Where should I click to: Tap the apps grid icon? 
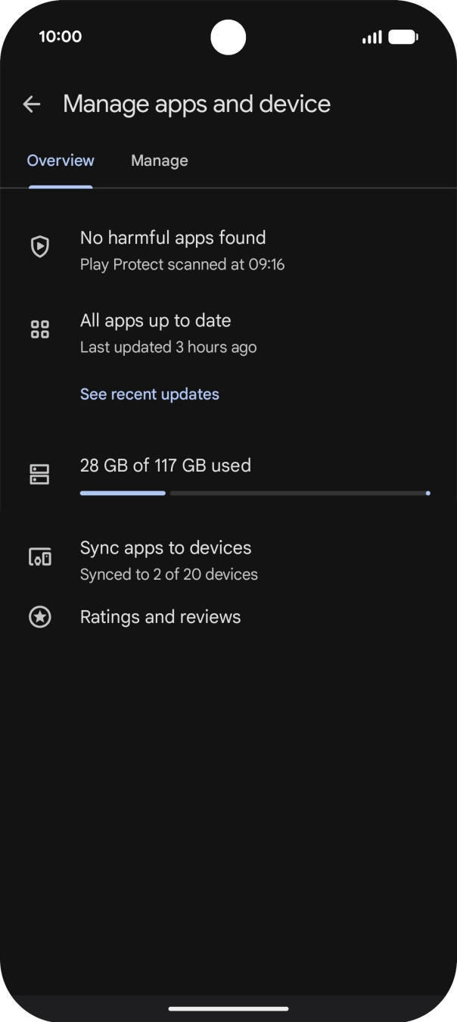click(x=39, y=329)
